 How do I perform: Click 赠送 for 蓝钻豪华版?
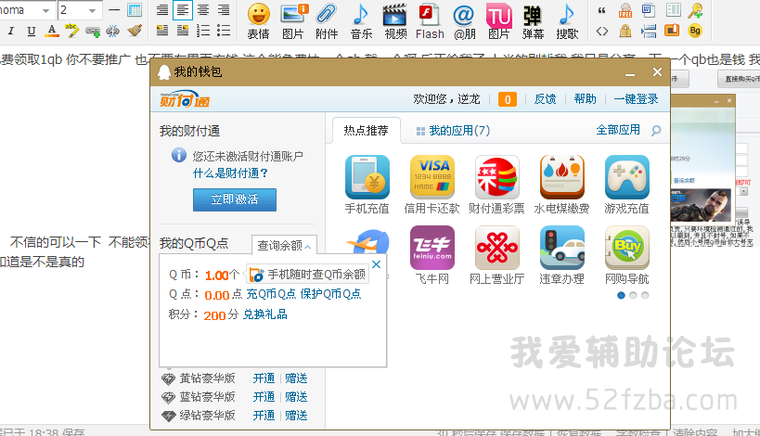(296, 397)
